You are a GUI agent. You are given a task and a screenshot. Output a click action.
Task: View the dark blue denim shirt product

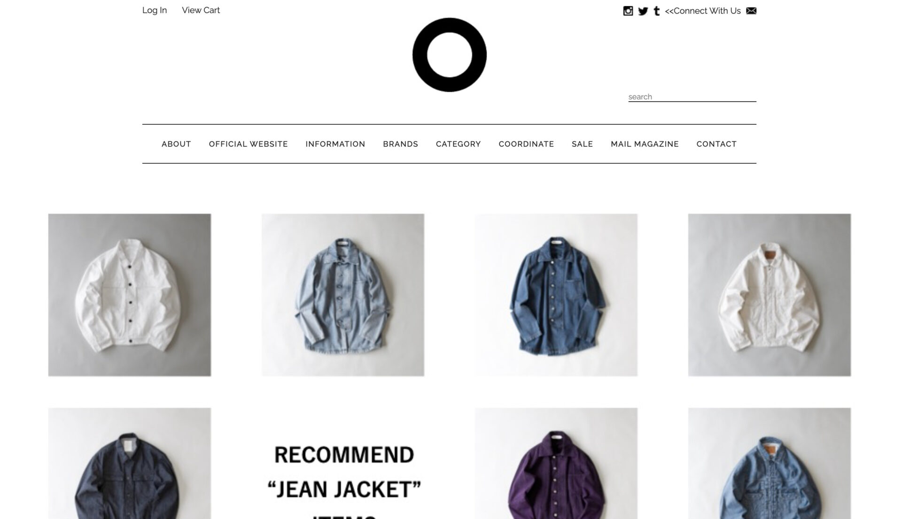tap(556, 295)
